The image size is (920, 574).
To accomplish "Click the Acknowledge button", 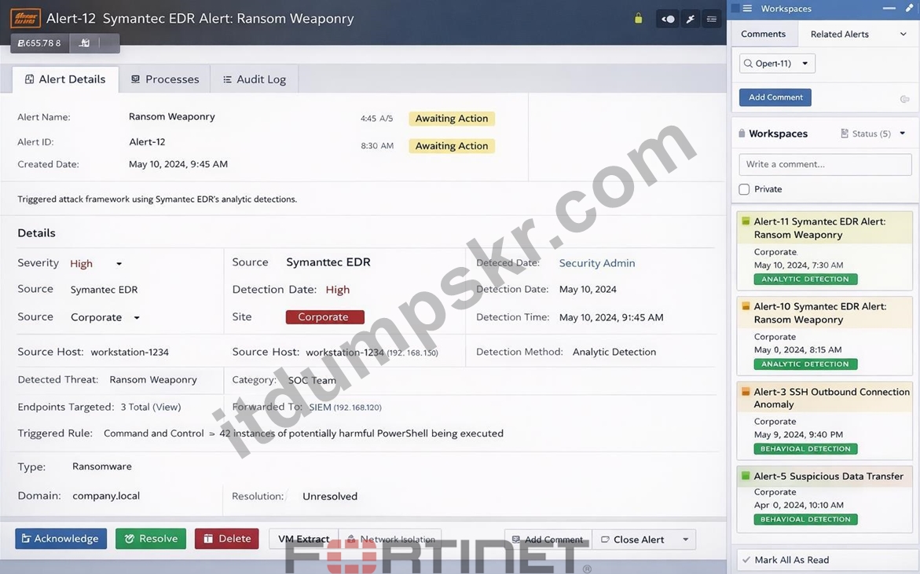I will click(61, 539).
